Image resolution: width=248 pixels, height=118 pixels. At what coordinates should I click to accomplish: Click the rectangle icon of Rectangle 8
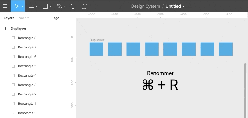pyautogui.click(x=13, y=38)
